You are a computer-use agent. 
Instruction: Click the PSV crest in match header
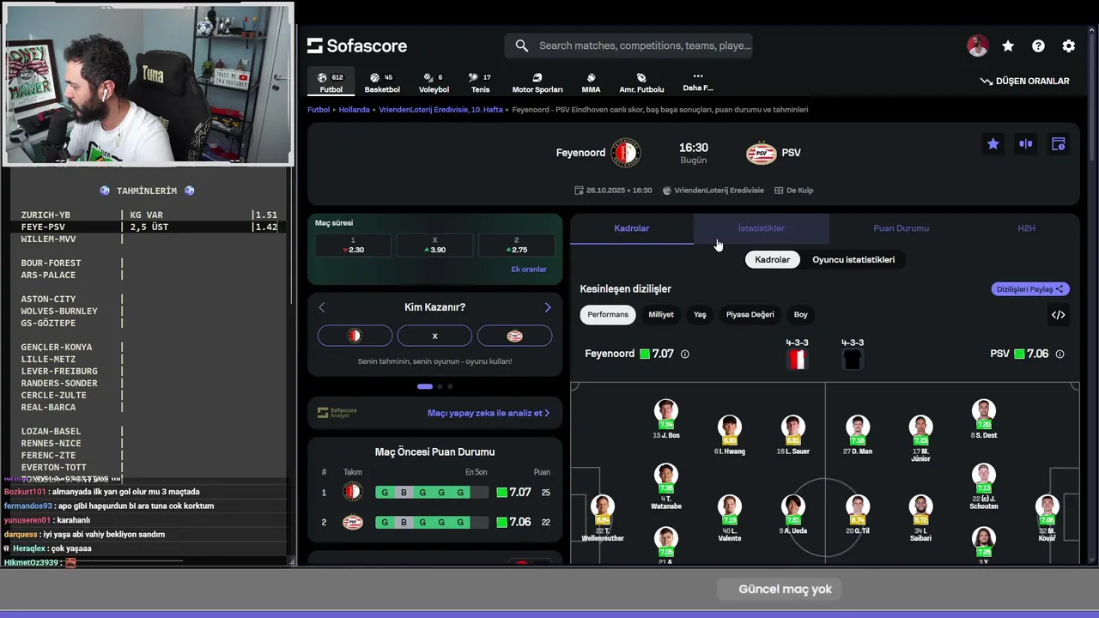pyautogui.click(x=762, y=153)
